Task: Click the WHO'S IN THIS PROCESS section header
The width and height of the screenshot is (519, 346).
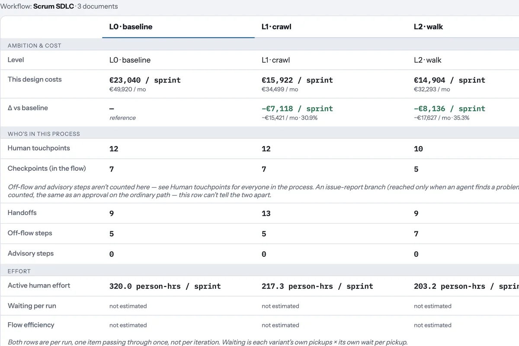Action: (44, 134)
